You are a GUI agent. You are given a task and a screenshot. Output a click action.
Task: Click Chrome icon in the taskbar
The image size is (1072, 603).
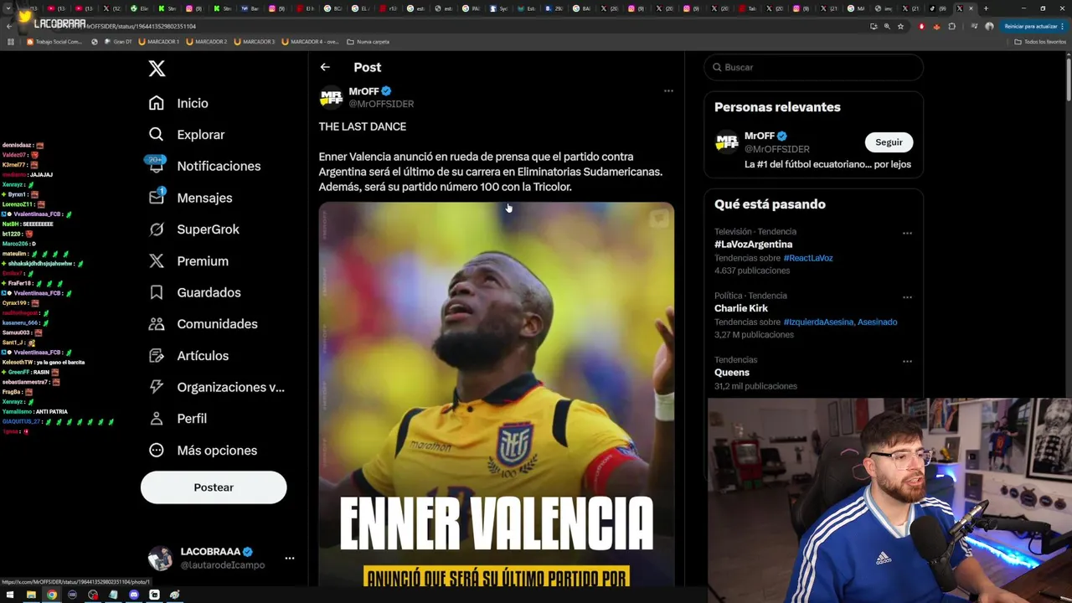[x=52, y=595]
